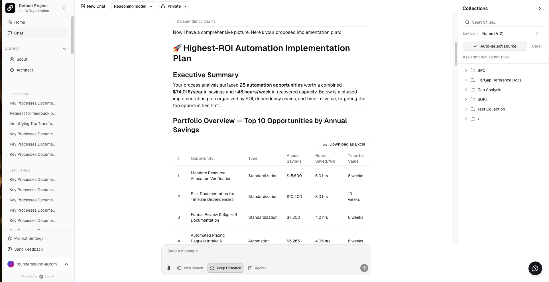Open the Reasoning model dropdown
The width and height of the screenshot is (549, 282).
[x=133, y=6]
